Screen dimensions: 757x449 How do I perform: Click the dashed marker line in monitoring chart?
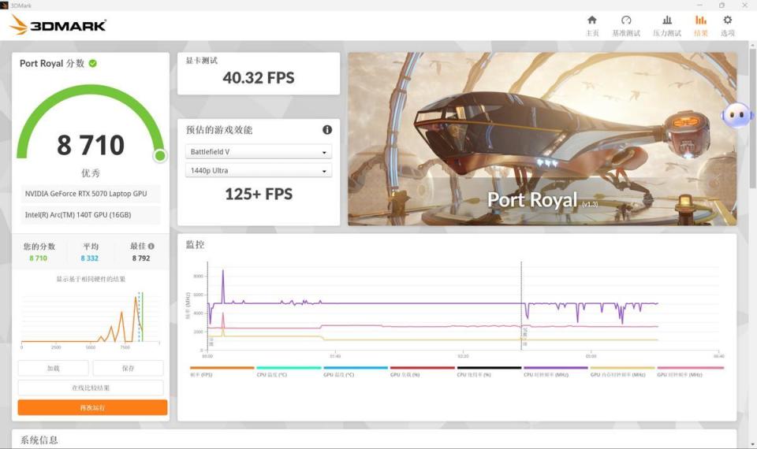[521, 305]
